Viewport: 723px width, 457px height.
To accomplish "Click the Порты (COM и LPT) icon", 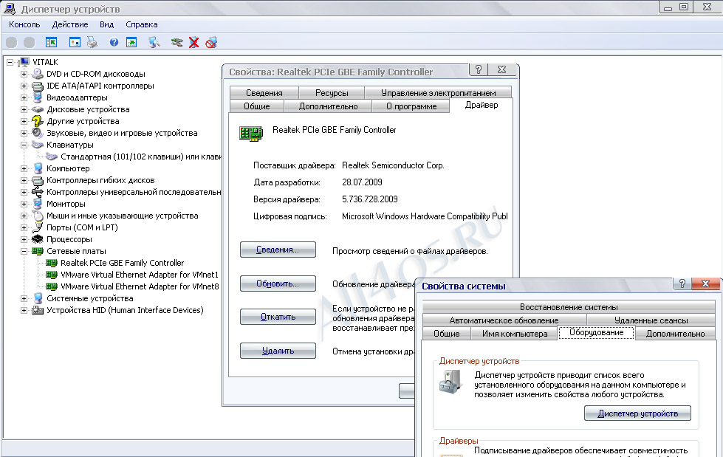I will [x=38, y=227].
